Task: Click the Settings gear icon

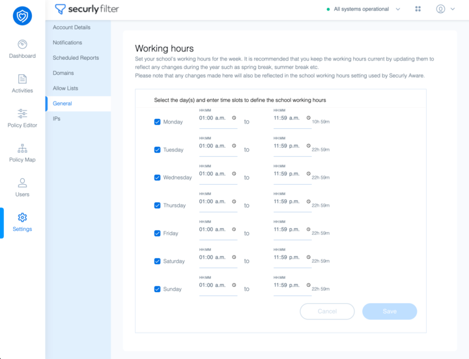Action: [x=22, y=217]
